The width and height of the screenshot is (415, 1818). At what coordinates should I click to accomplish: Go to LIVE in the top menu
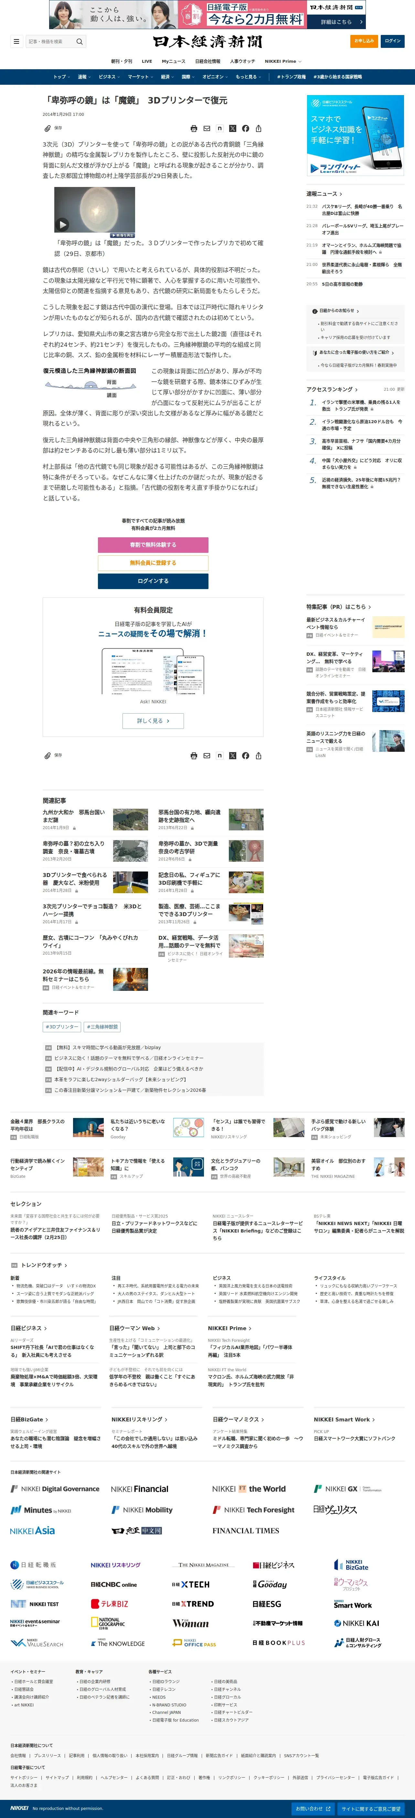(146, 61)
